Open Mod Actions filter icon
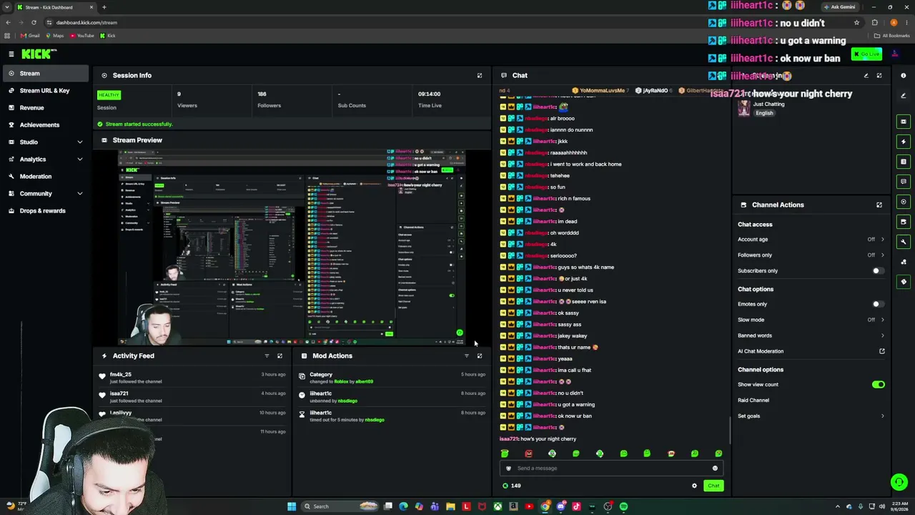This screenshot has height=515, width=915. click(x=467, y=355)
